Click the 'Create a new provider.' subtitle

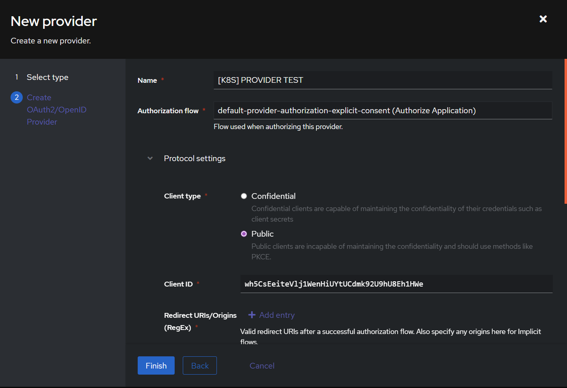(x=51, y=41)
